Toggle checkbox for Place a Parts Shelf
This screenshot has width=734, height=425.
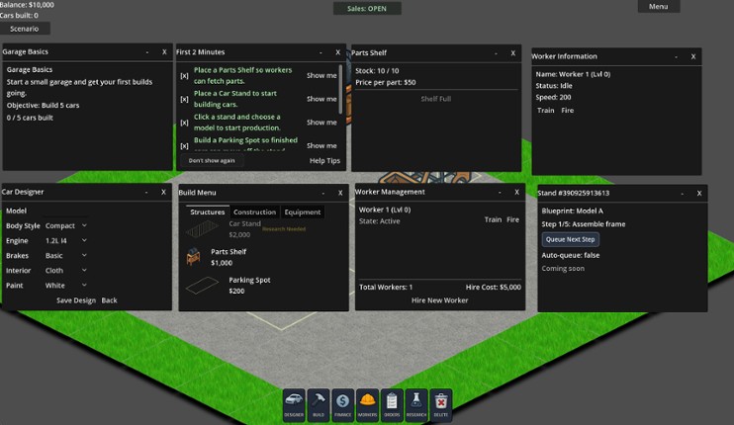tap(184, 75)
